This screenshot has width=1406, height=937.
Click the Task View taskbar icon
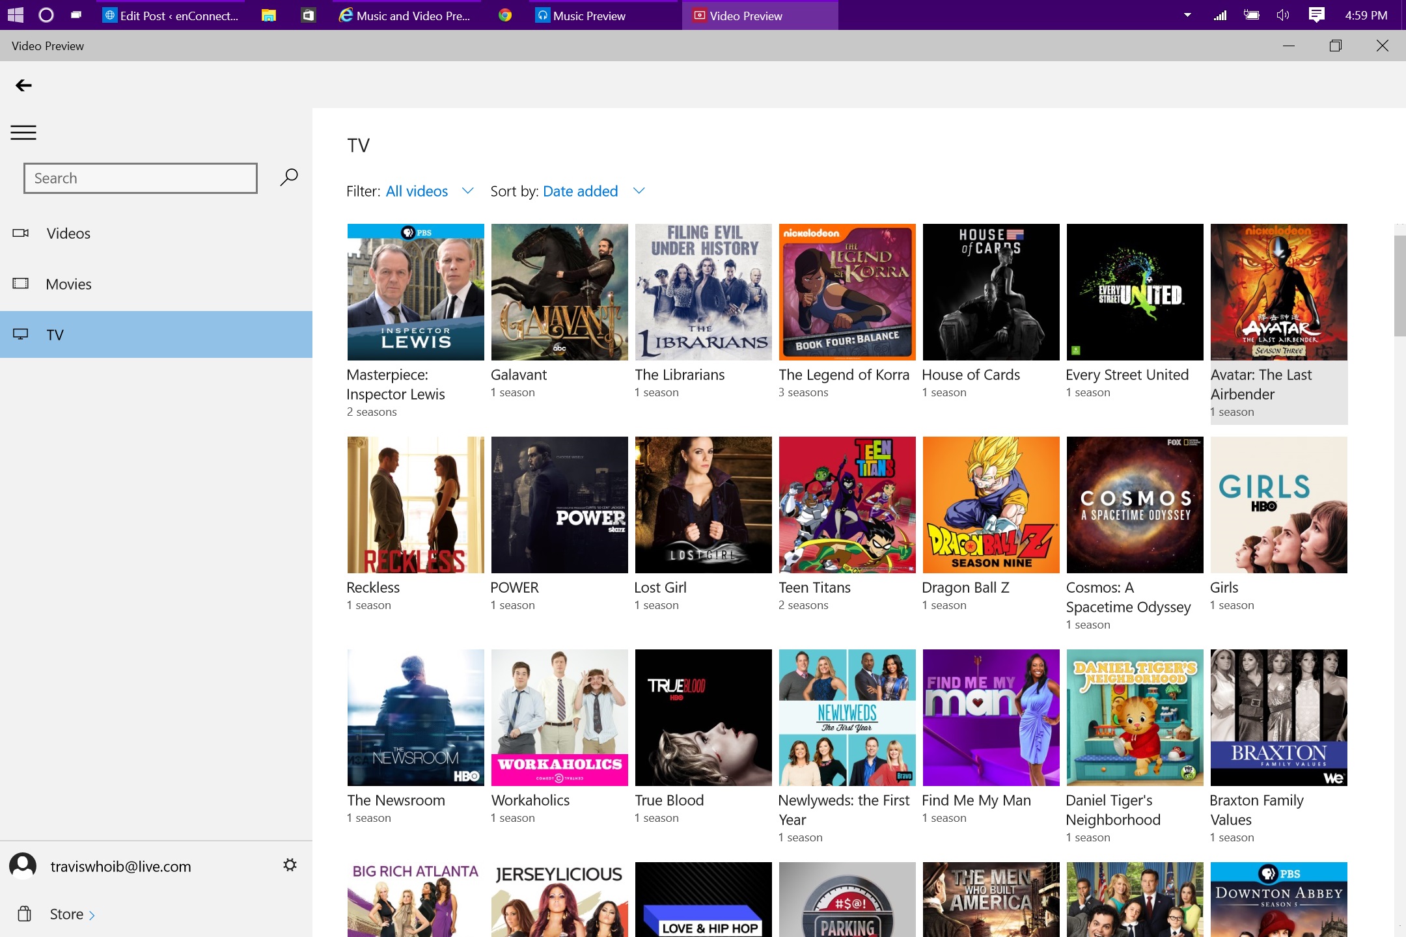[76, 15]
